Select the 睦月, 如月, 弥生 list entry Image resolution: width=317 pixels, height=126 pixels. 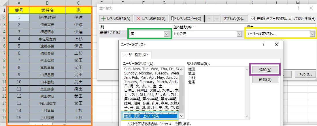pos(151,103)
